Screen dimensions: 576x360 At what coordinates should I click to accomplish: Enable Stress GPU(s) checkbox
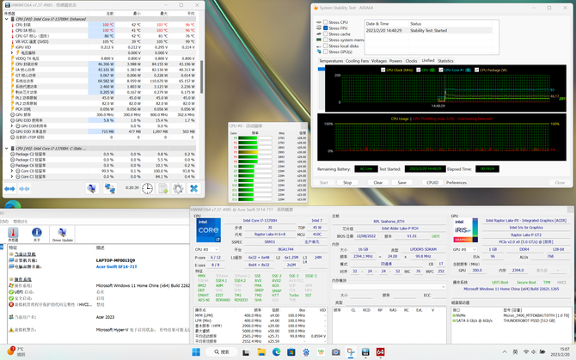tap(326, 52)
